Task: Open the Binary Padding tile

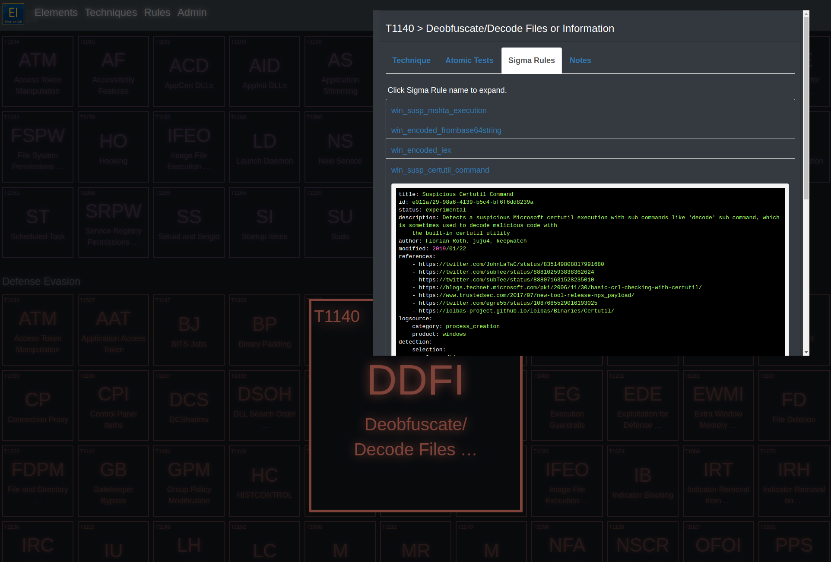Action: tap(264, 330)
